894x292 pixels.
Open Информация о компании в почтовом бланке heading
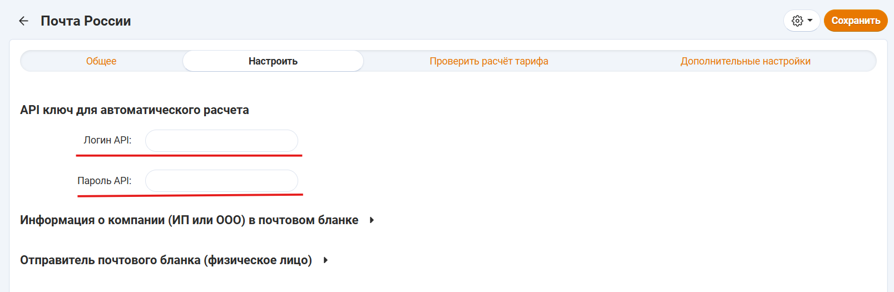[189, 220]
